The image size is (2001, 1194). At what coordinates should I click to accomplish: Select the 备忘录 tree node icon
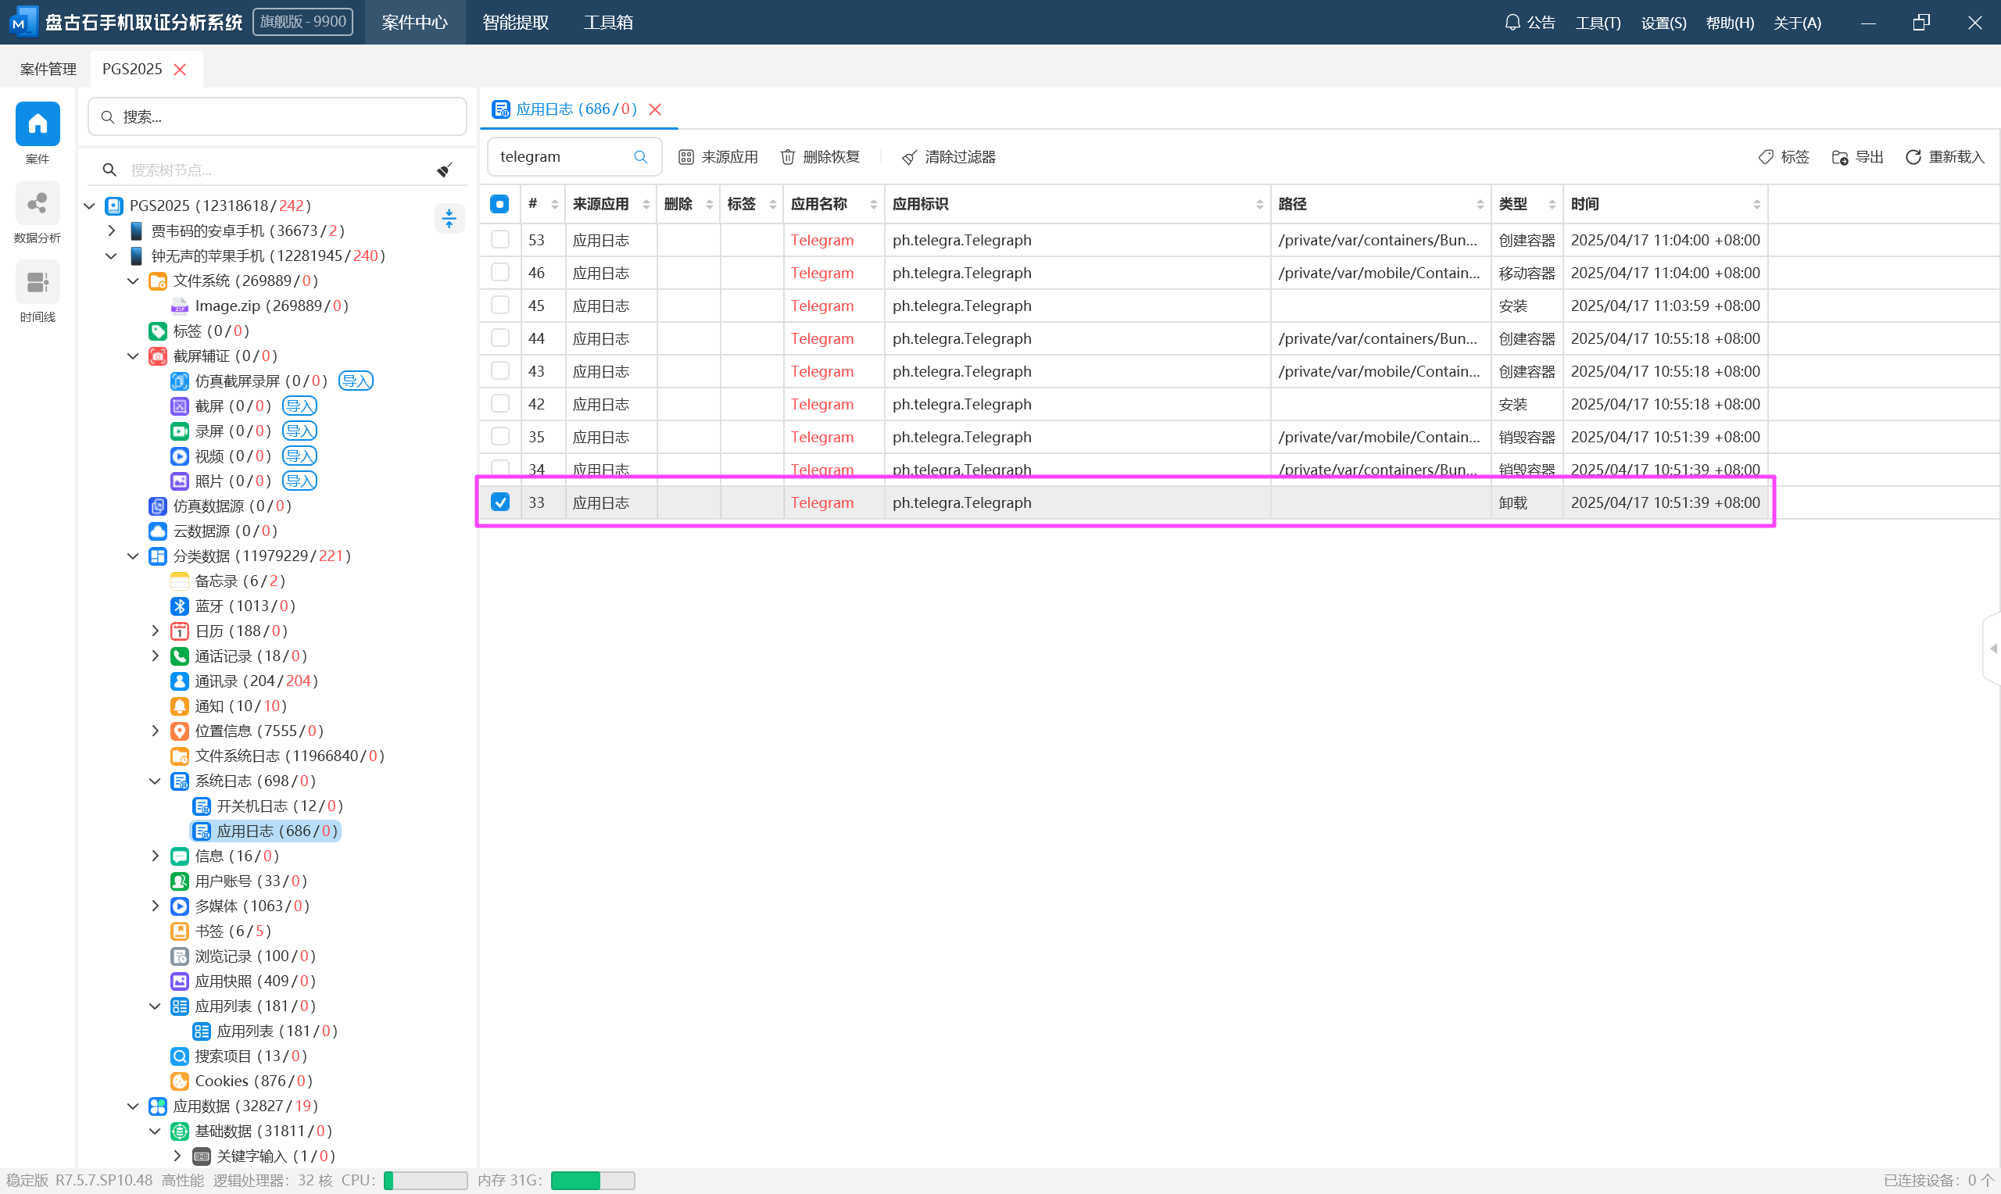click(180, 581)
